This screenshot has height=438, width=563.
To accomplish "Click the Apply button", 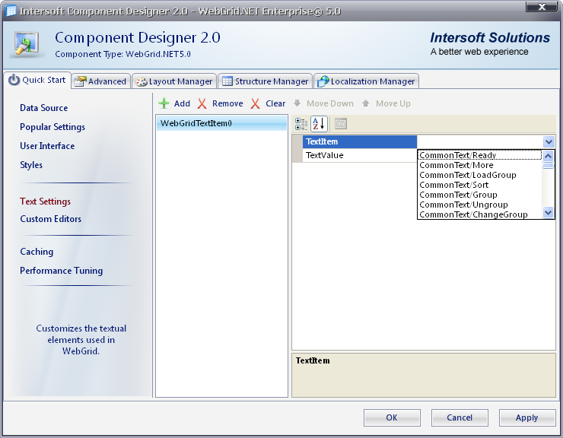I will point(527,417).
